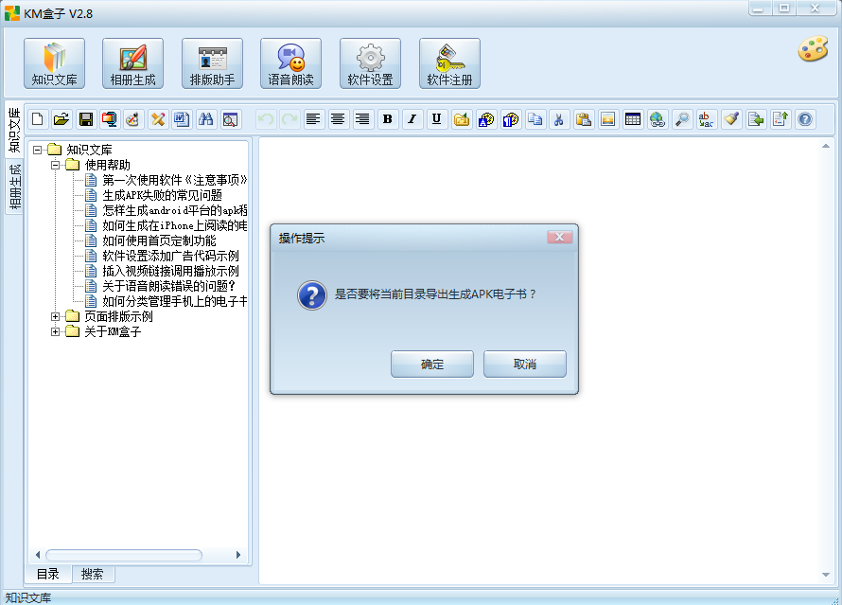Confirm export with 确定 button
The width and height of the screenshot is (842, 605).
point(432,365)
